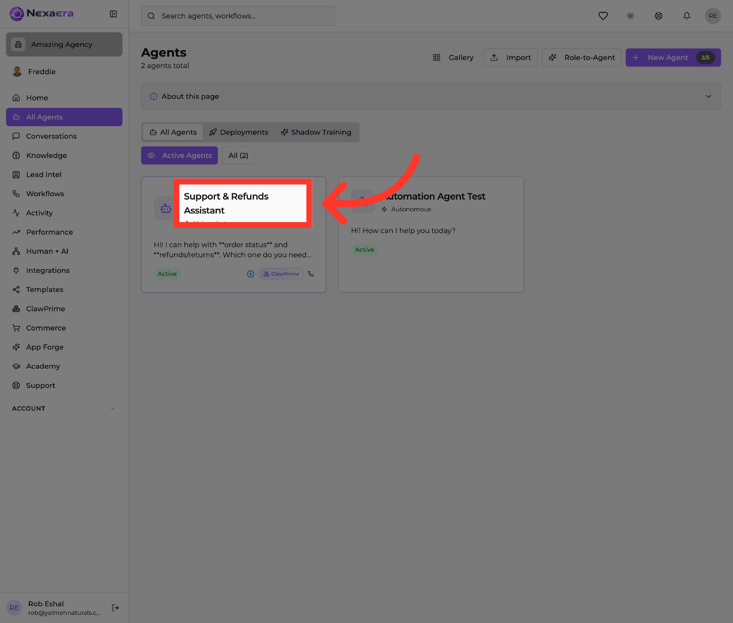Open the Amazing Agency workspace selector

tap(64, 44)
